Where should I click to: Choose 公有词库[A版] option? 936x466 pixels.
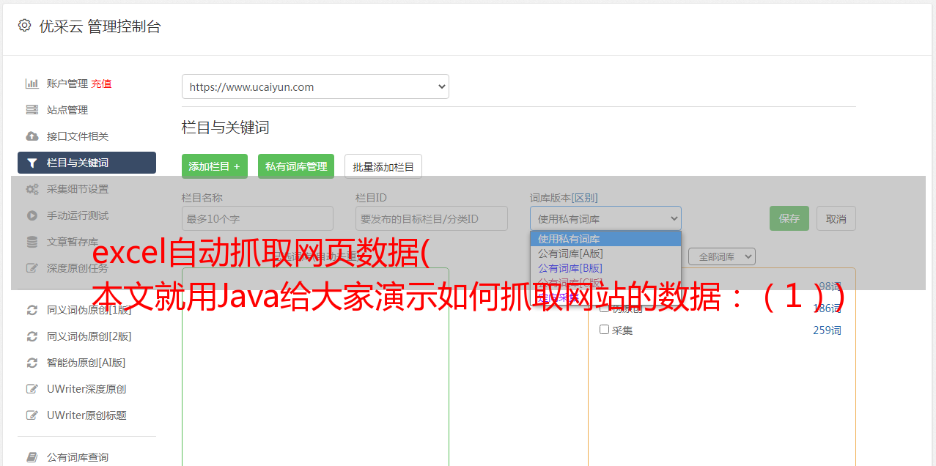tap(605, 254)
